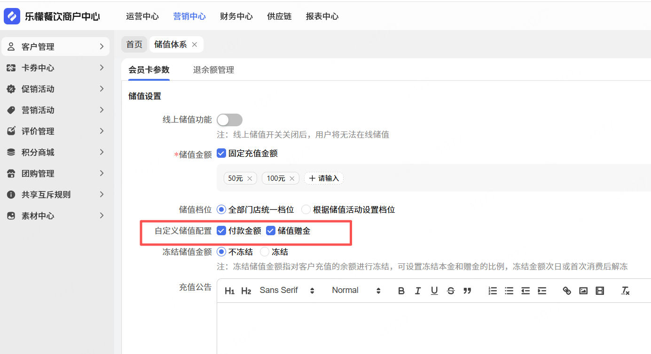Click the 客户管理 person icon
The width and height of the screenshot is (651, 354).
[11, 46]
